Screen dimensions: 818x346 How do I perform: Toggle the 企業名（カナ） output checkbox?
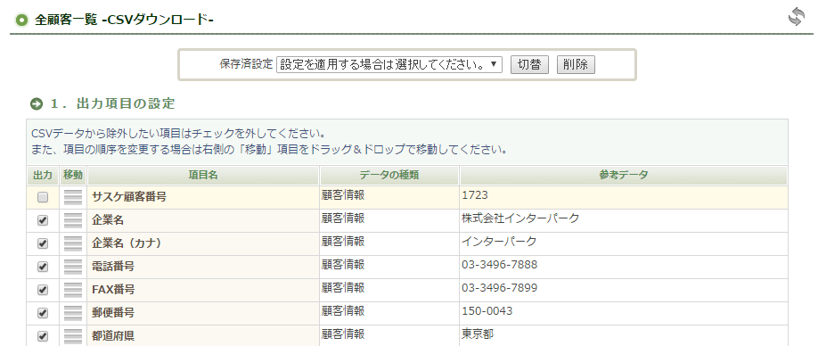pos(43,243)
